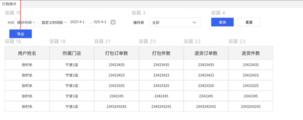This screenshot has height=120, width=303.
Task: Click 张村长 in the 23423325 row
Action: [27, 86]
